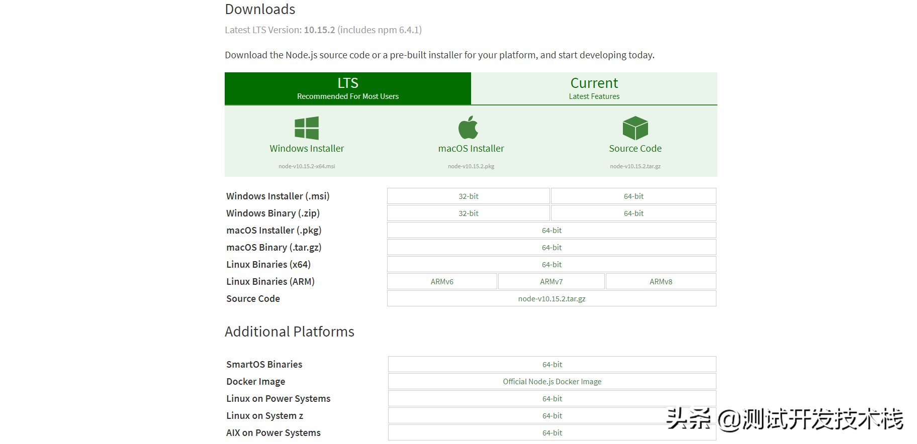Open Official Node.js Docker Image link
Image resolution: width=917 pixels, height=444 pixels.
[x=552, y=381]
